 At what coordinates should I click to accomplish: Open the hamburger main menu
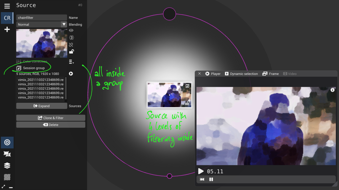(x=7, y=6)
